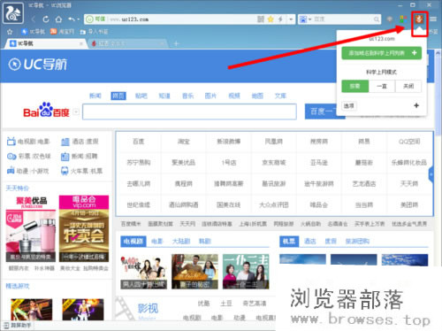
Task: Select the 贴吧 search category
Action: coord(141,96)
